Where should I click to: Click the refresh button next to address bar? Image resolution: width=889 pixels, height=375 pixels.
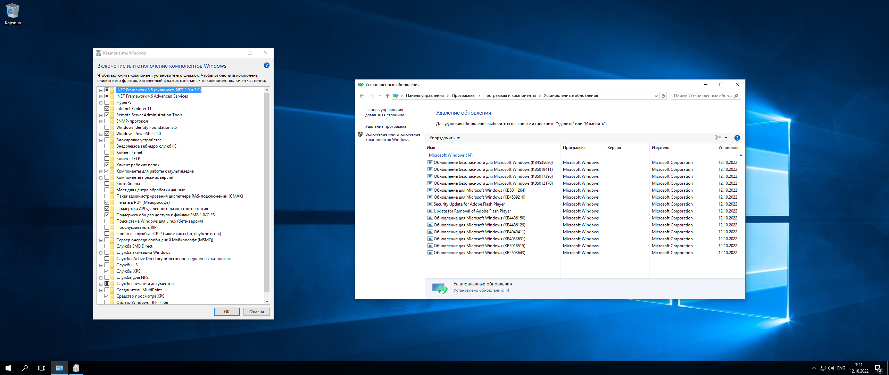click(x=663, y=96)
